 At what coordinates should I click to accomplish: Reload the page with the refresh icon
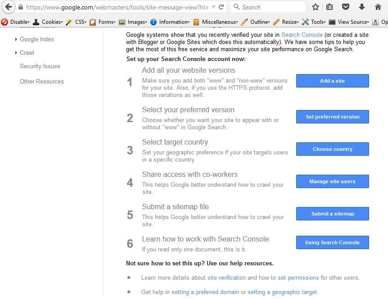[x=221, y=7]
